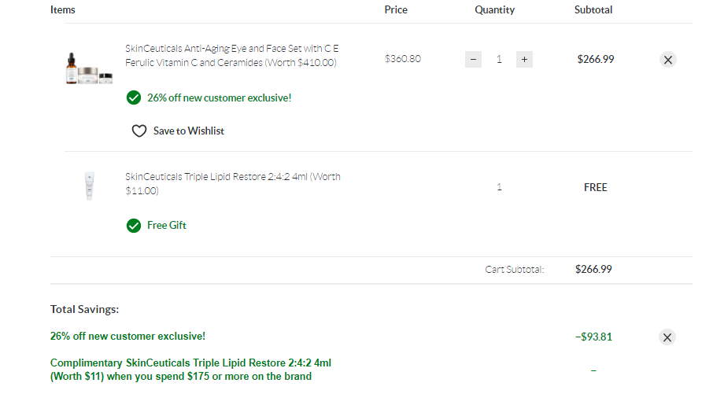Viewport: 702px width, 405px height.
Task: Open the Anti-Aging Eye and Face Set thumbnail
Action: (89, 69)
